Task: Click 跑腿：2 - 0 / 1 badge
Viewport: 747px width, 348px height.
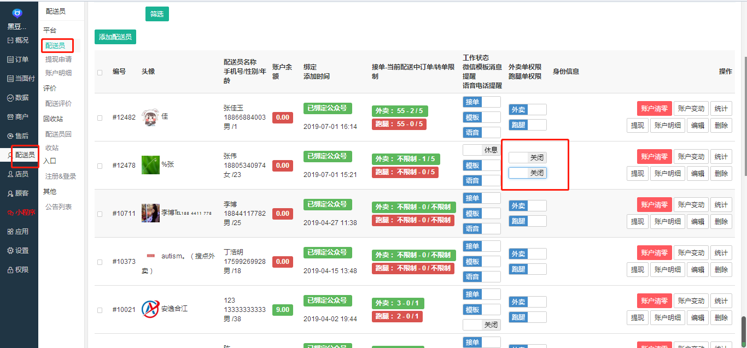Action: point(398,316)
